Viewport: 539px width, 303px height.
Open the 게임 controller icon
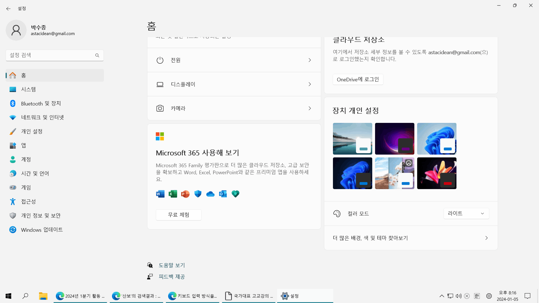[x=13, y=187]
